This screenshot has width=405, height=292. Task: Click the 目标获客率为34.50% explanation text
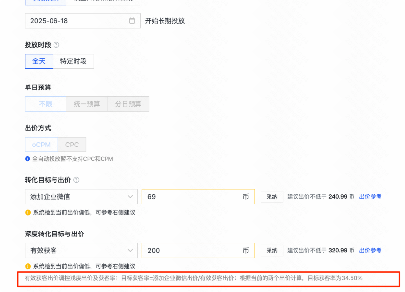tap(194, 278)
